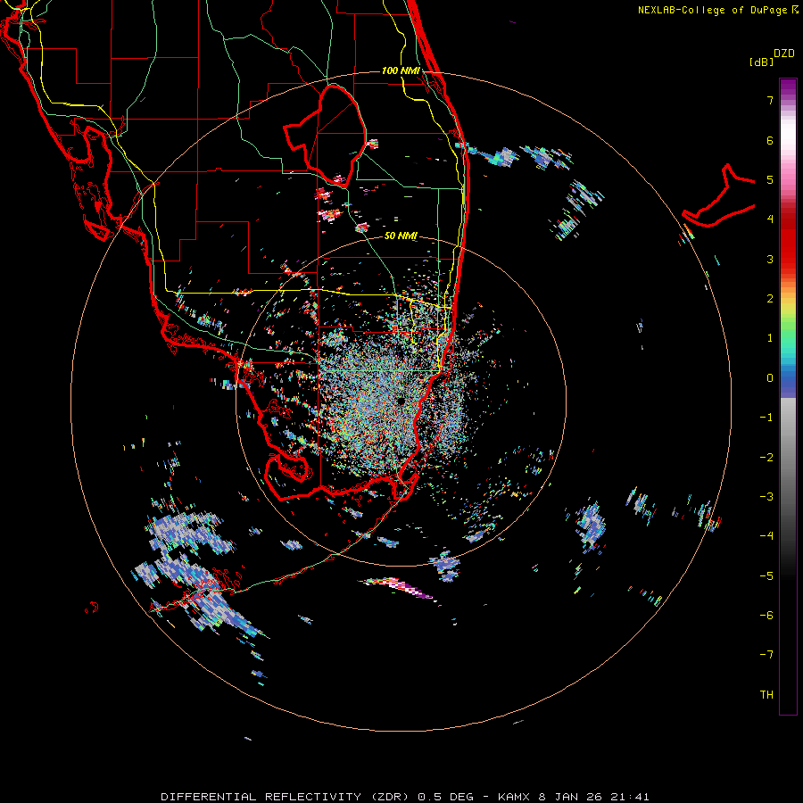Screen dimensions: 803x803
Task: Click the DZD product label above the color bar
Action: pos(783,54)
